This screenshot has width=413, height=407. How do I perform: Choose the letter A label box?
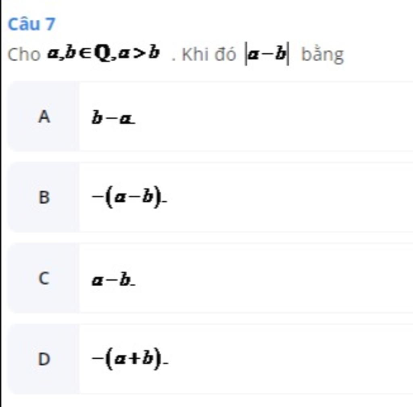pyautogui.click(x=44, y=116)
